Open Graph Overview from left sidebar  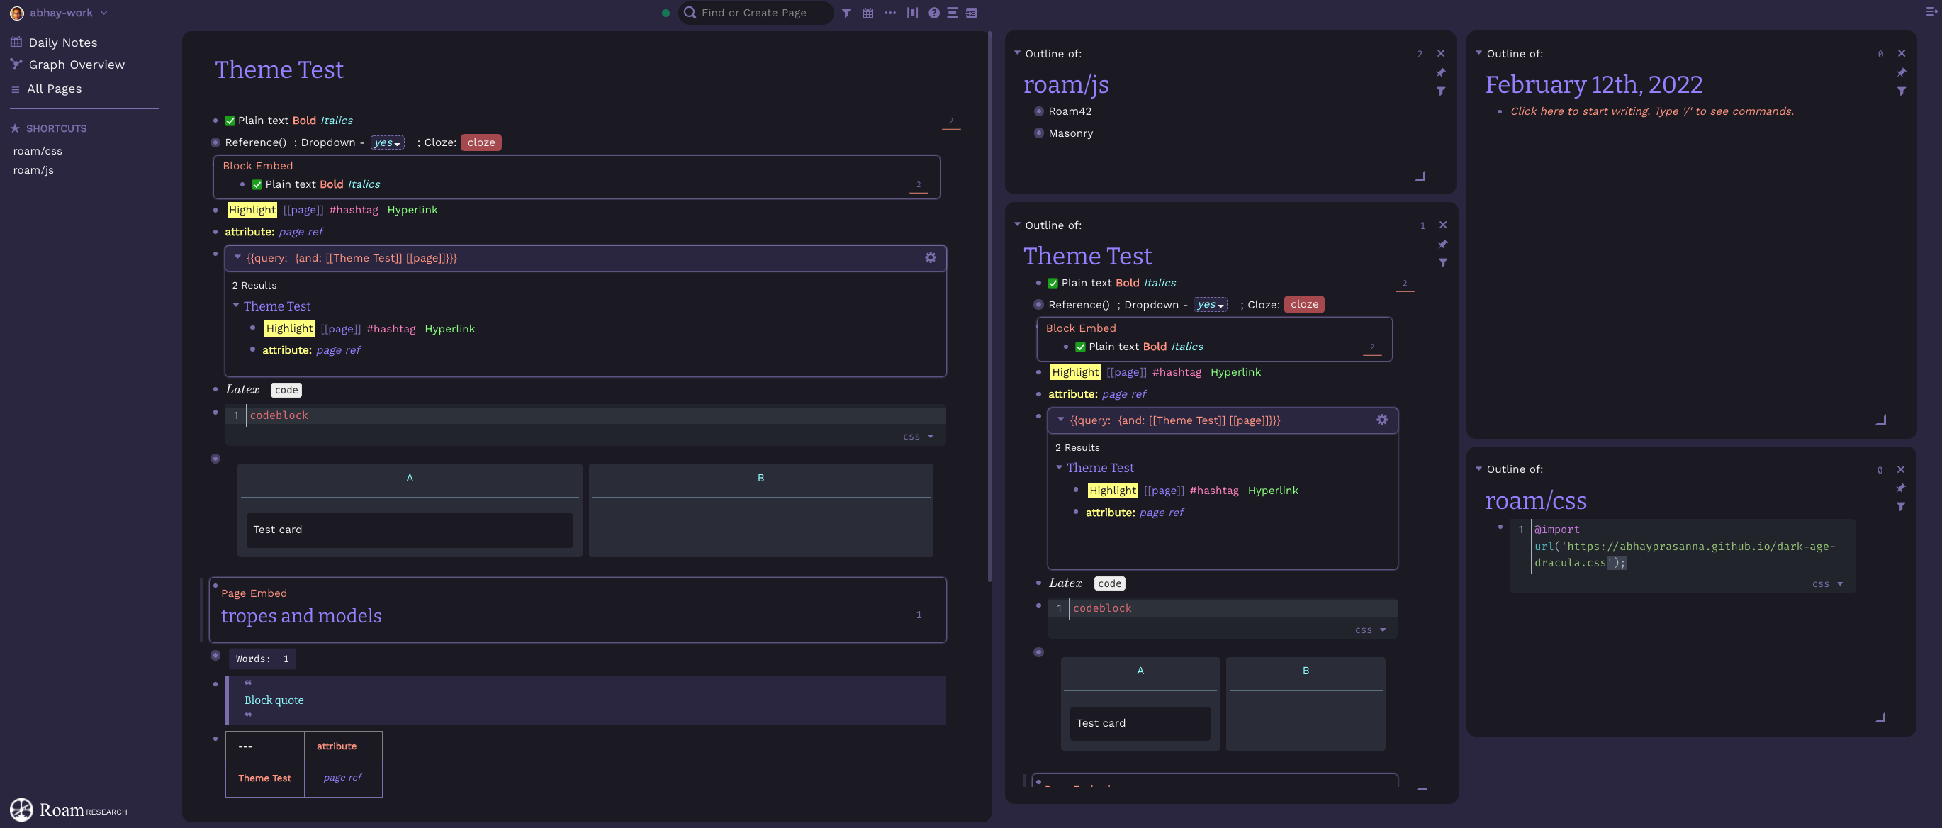click(76, 65)
